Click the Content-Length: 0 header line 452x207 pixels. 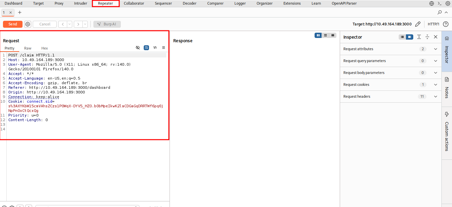28,120
